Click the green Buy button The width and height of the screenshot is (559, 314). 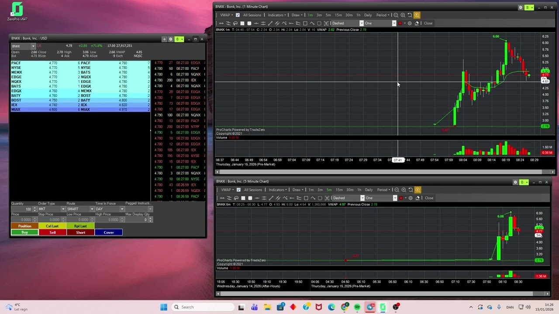coord(24,232)
